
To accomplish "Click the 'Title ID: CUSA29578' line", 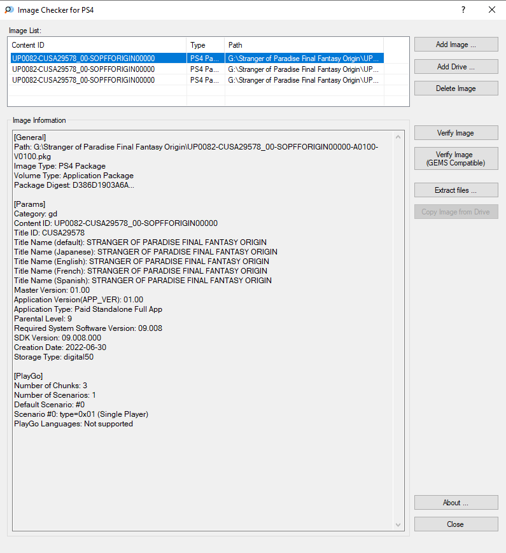I will pos(50,232).
